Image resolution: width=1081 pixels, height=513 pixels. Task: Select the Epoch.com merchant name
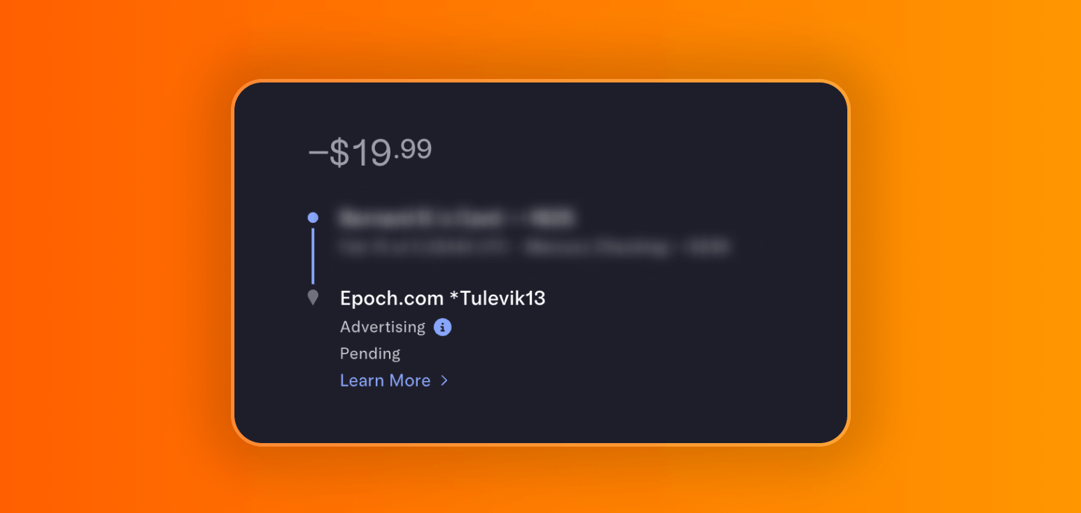392,298
